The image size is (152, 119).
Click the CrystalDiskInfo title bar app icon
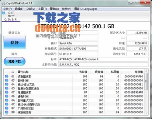(4, 3)
